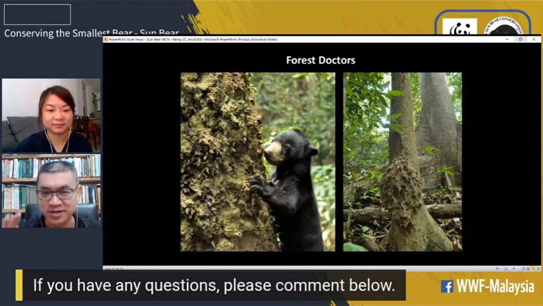
Task: Click the Forest Doctors slide title
Action: tap(321, 60)
